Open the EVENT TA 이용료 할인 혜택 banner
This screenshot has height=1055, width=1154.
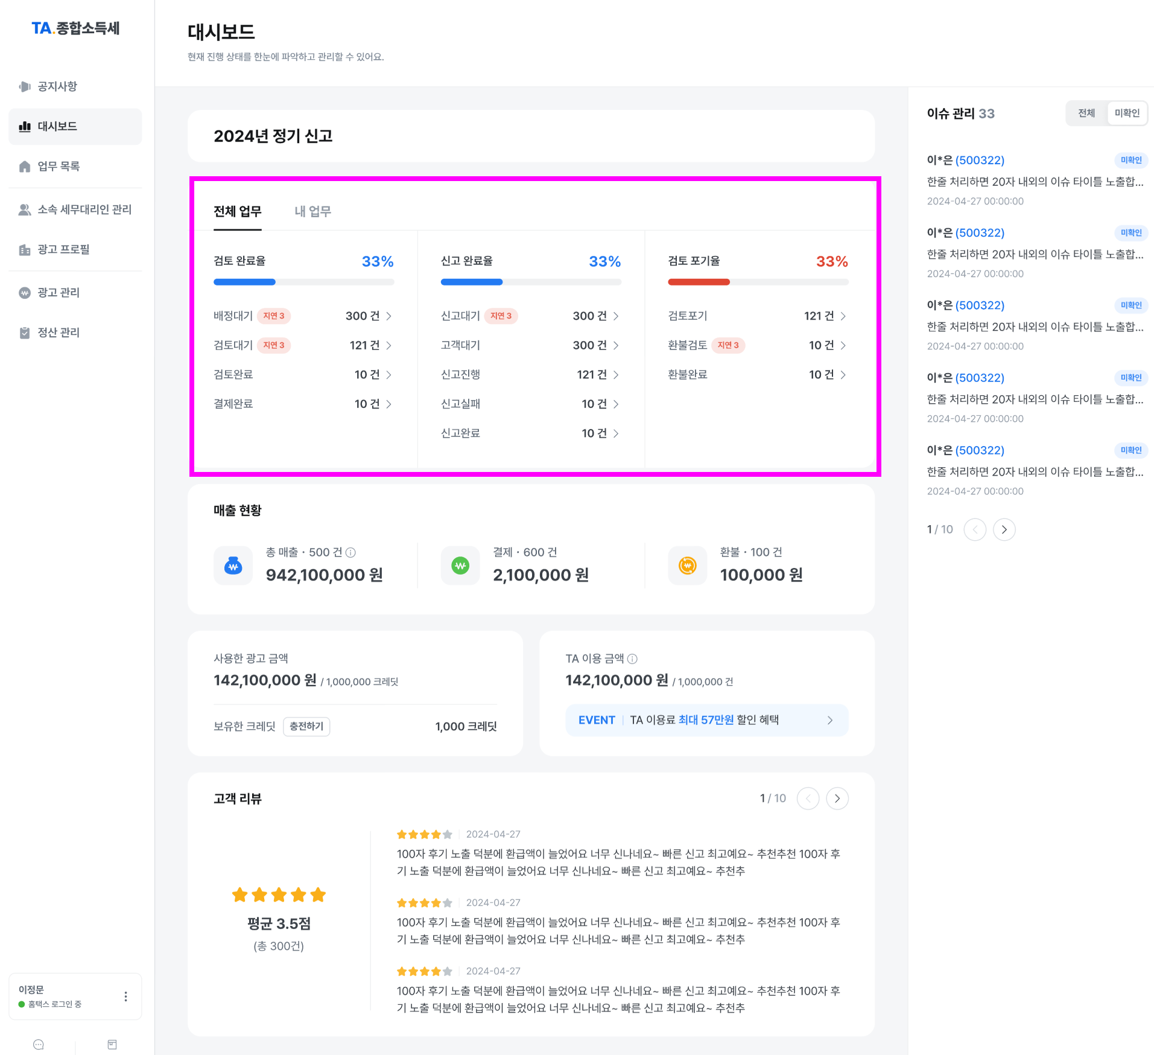coord(707,720)
